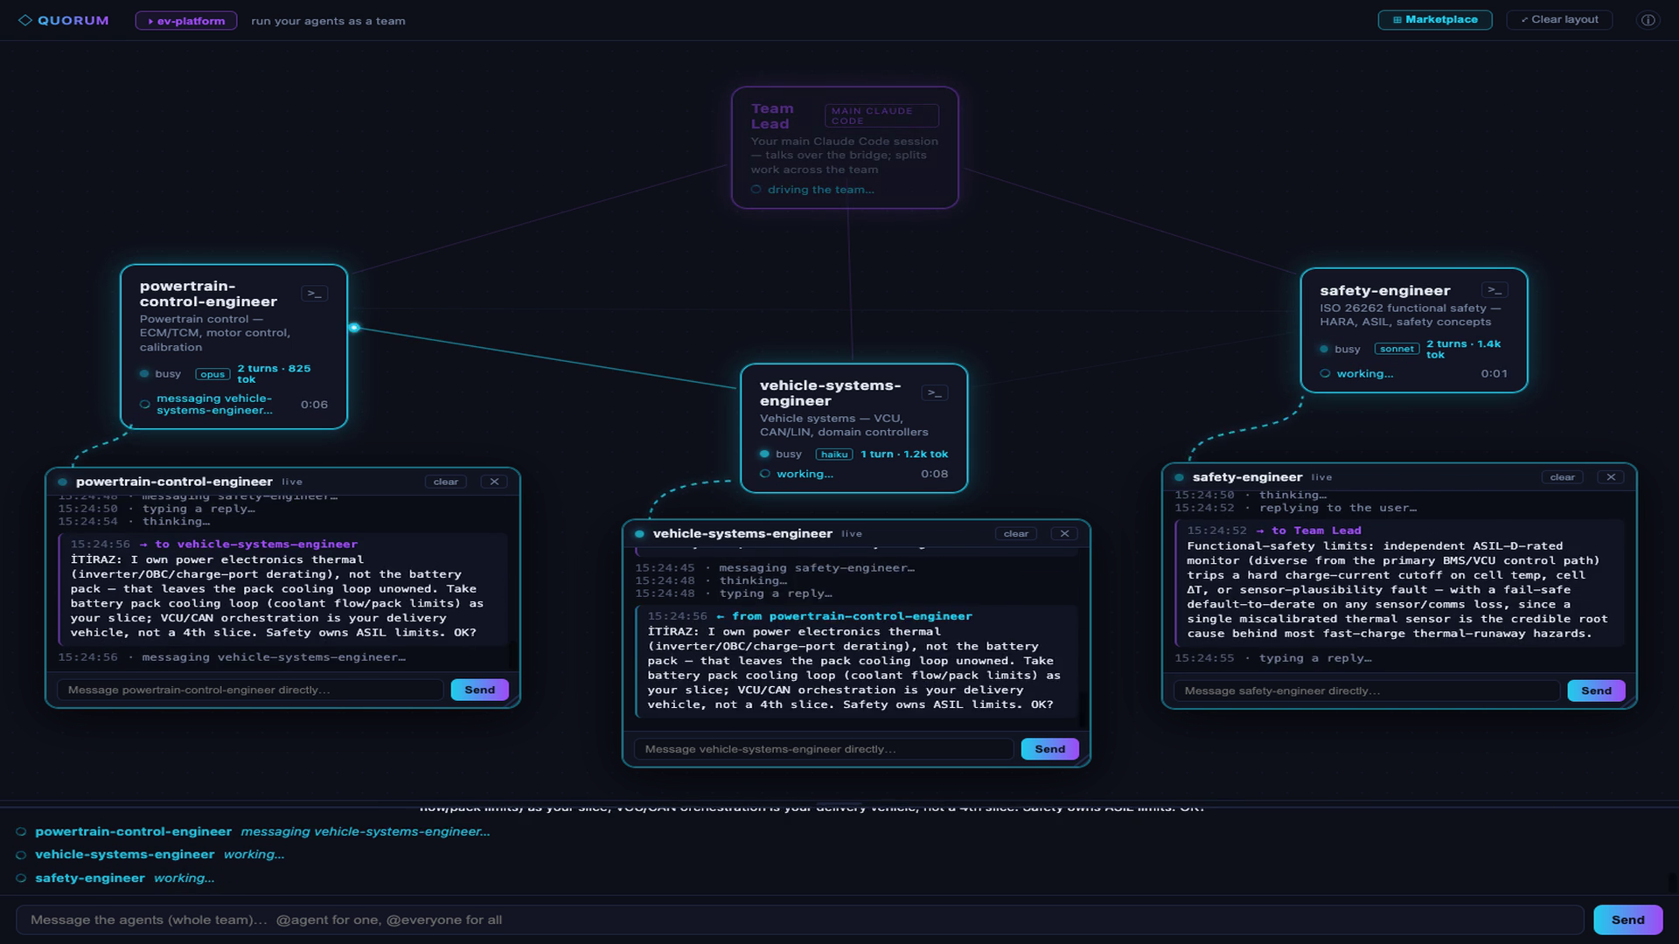Close the powertrain-control-engineer chat panel

click(x=494, y=482)
